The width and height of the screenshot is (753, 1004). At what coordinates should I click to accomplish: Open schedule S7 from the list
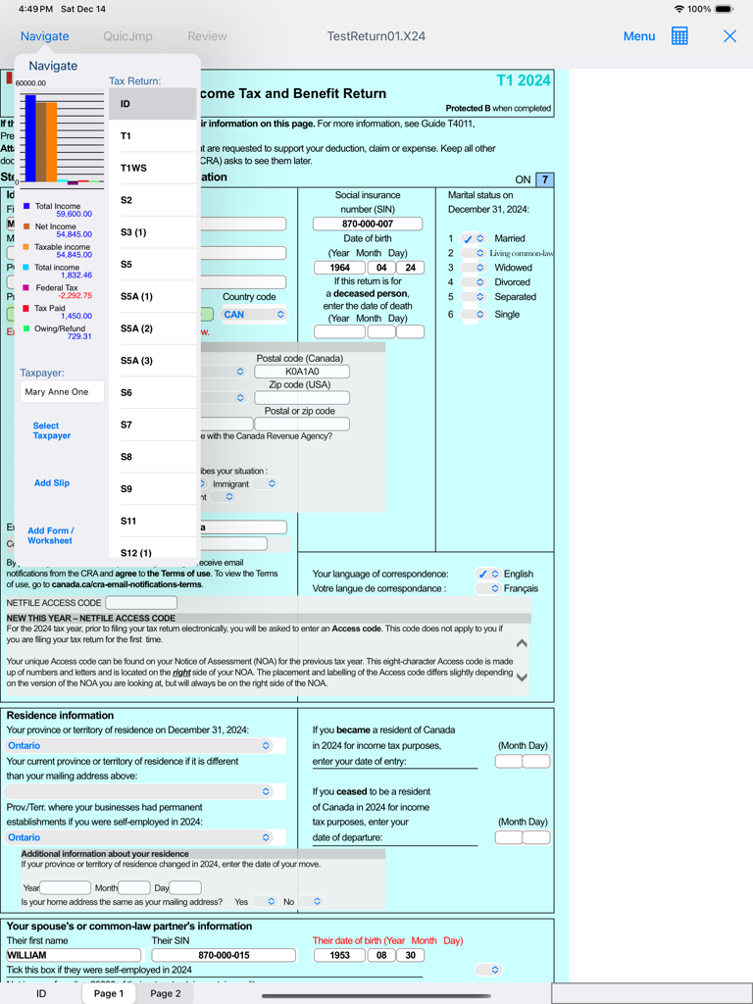click(x=152, y=424)
